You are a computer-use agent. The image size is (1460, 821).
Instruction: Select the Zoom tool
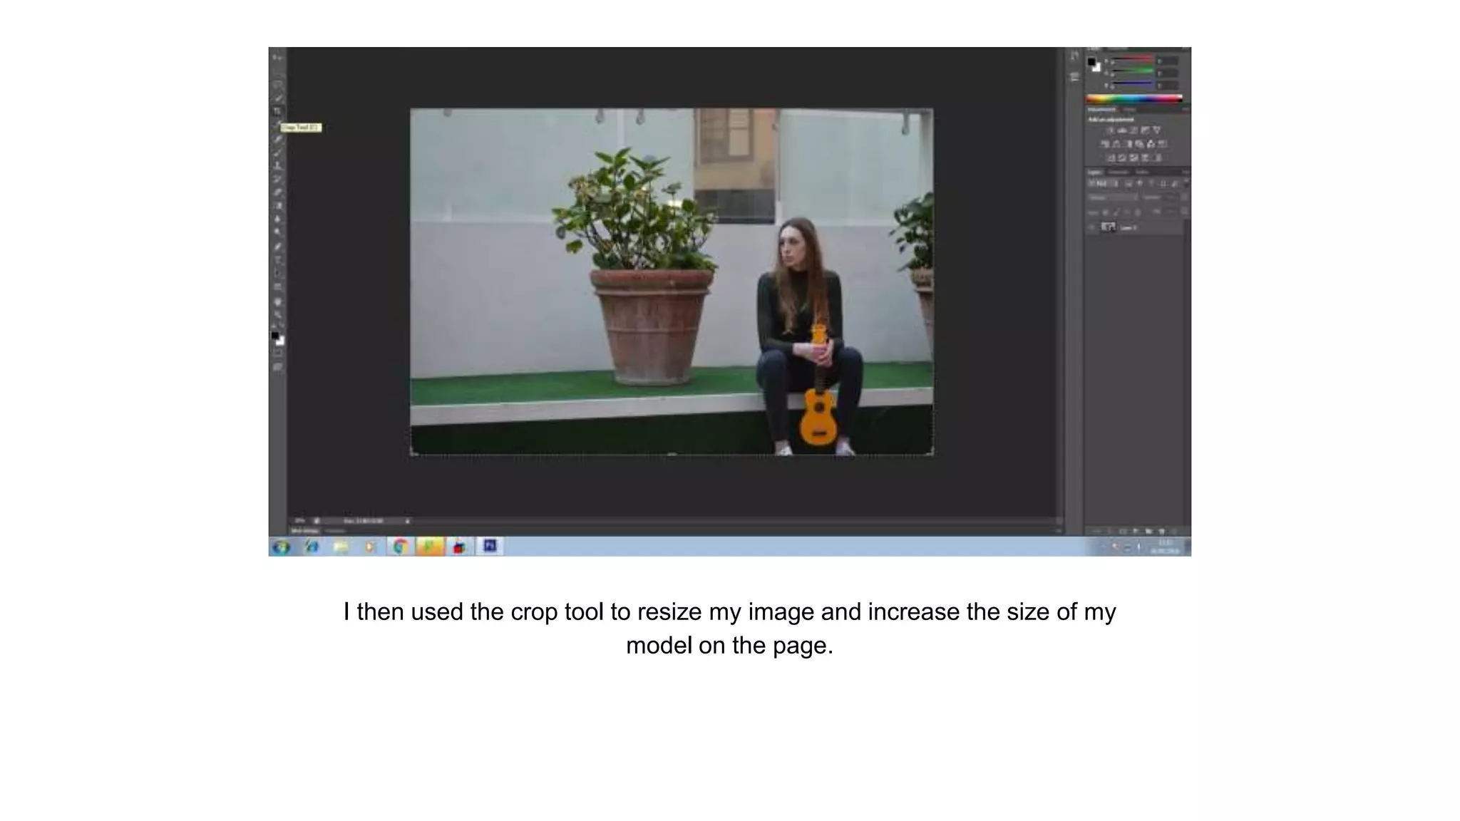click(277, 314)
